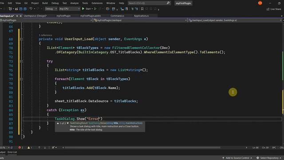Click the Save All toolbar icon
The image size is (284, 160).
pyautogui.click(x=25, y=9)
